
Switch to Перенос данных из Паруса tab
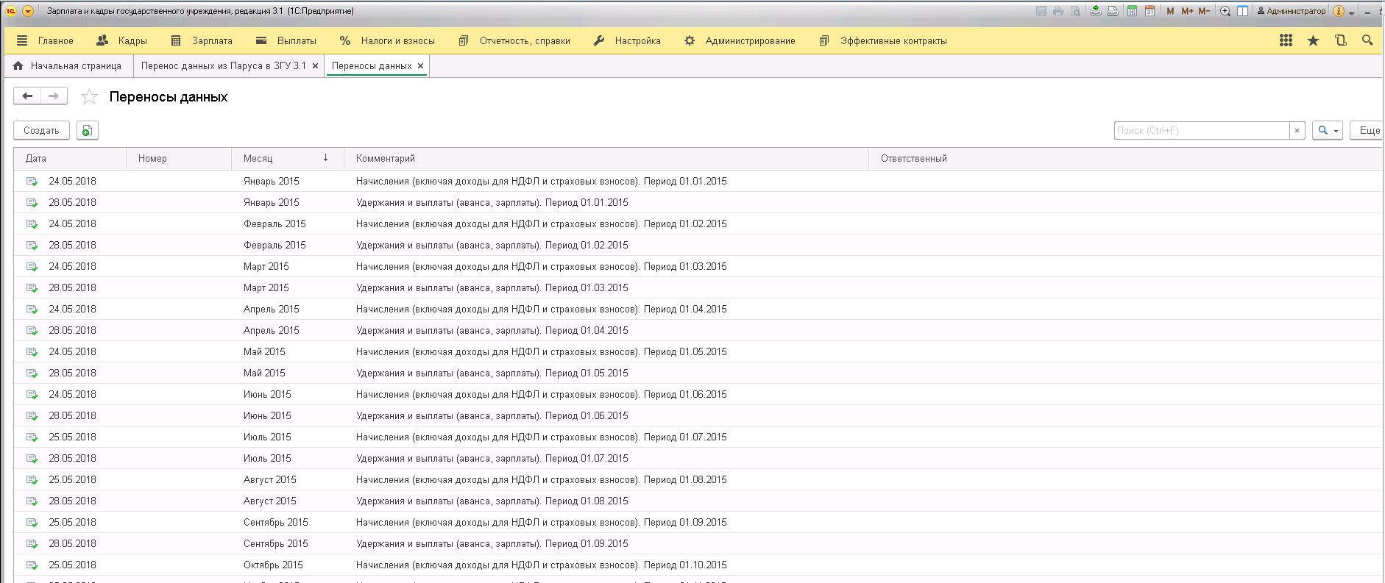point(223,65)
